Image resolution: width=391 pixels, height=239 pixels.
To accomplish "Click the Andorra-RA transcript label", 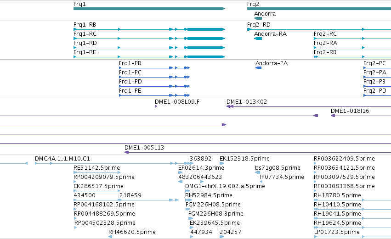I will click(270, 34).
